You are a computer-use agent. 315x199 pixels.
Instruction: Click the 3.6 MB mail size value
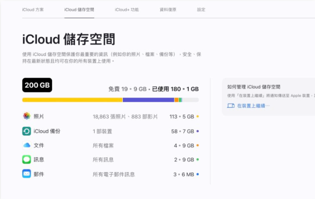184,174
